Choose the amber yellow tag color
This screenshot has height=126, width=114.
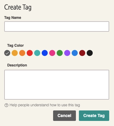pyautogui.click(x=15, y=53)
